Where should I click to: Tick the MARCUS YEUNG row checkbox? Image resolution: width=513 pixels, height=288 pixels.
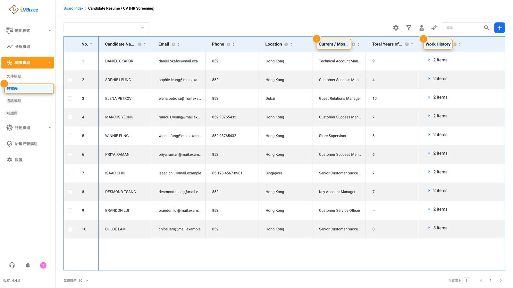coord(70,117)
